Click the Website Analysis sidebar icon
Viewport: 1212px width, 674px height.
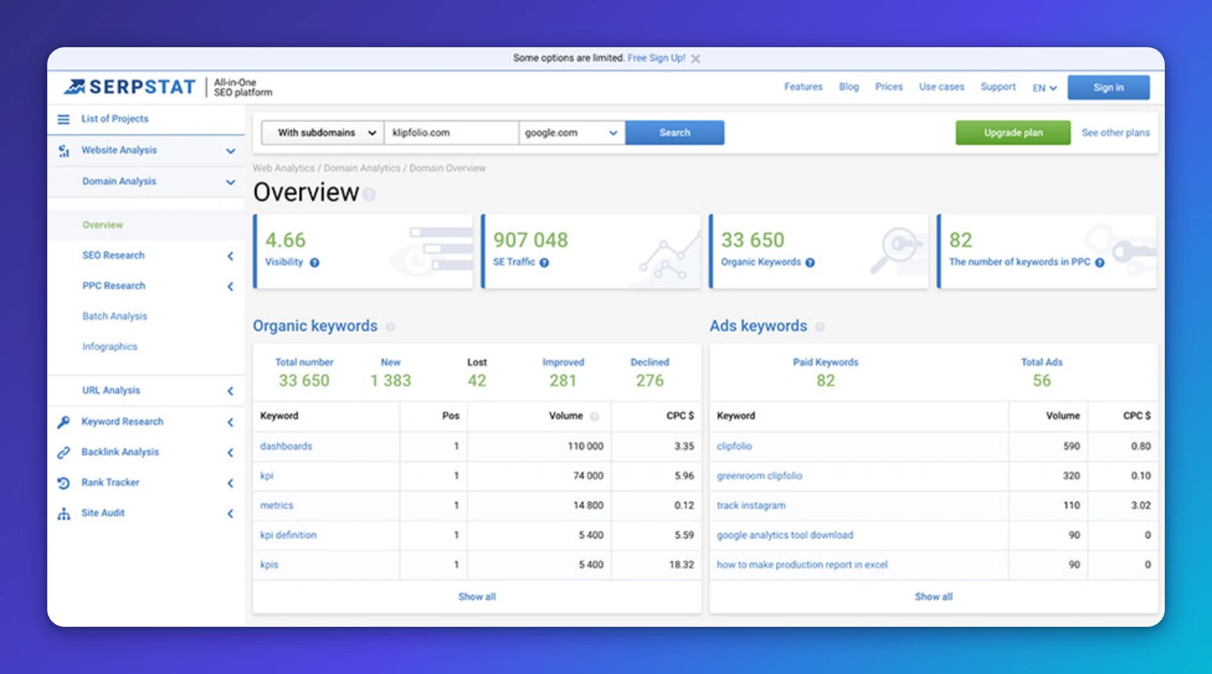point(64,150)
